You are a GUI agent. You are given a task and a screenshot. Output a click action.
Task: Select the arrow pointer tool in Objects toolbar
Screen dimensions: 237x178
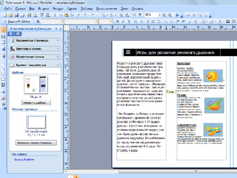click(3, 30)
